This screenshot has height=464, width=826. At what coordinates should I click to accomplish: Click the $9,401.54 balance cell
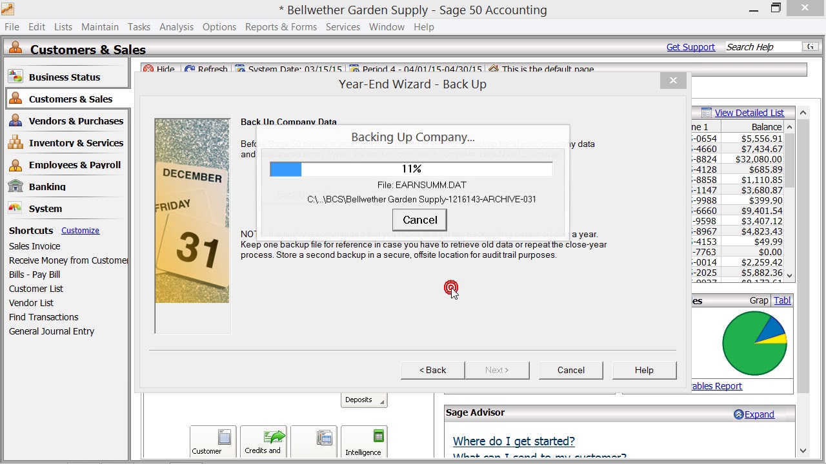(x=752, y=211)
